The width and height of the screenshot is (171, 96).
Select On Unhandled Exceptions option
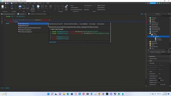pyautogui.click(x=76, y=10)
